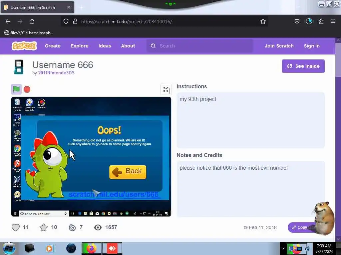
Task: Click the 2011Nintendo3DS author avatar
Action: click(x=19, y=67)
